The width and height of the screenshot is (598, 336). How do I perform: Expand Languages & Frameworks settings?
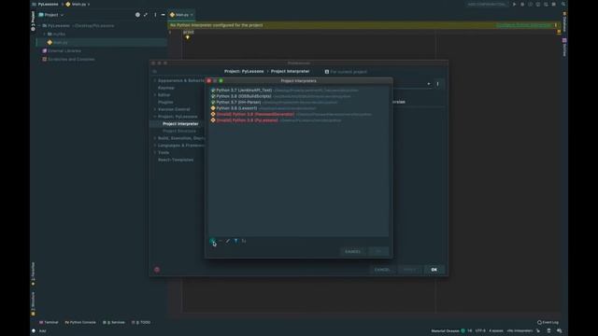(155, 146)
